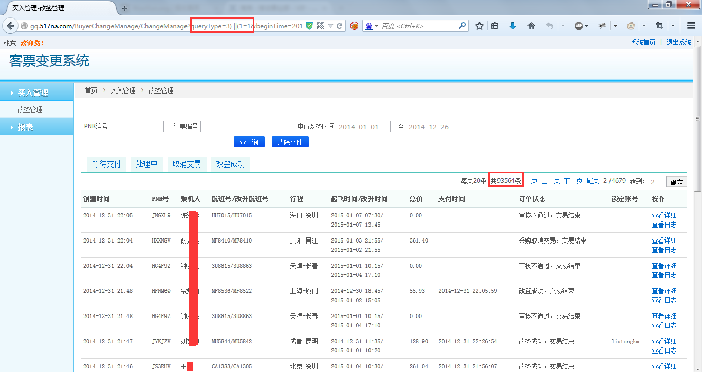
Task: Open 查看日志 for PNR JYKJZV
Action: click(664, 350)
